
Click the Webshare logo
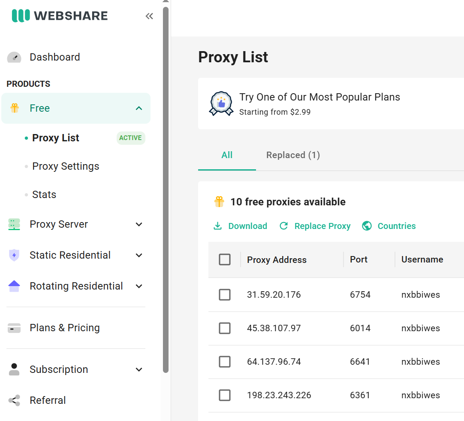(x=60, y=16)
